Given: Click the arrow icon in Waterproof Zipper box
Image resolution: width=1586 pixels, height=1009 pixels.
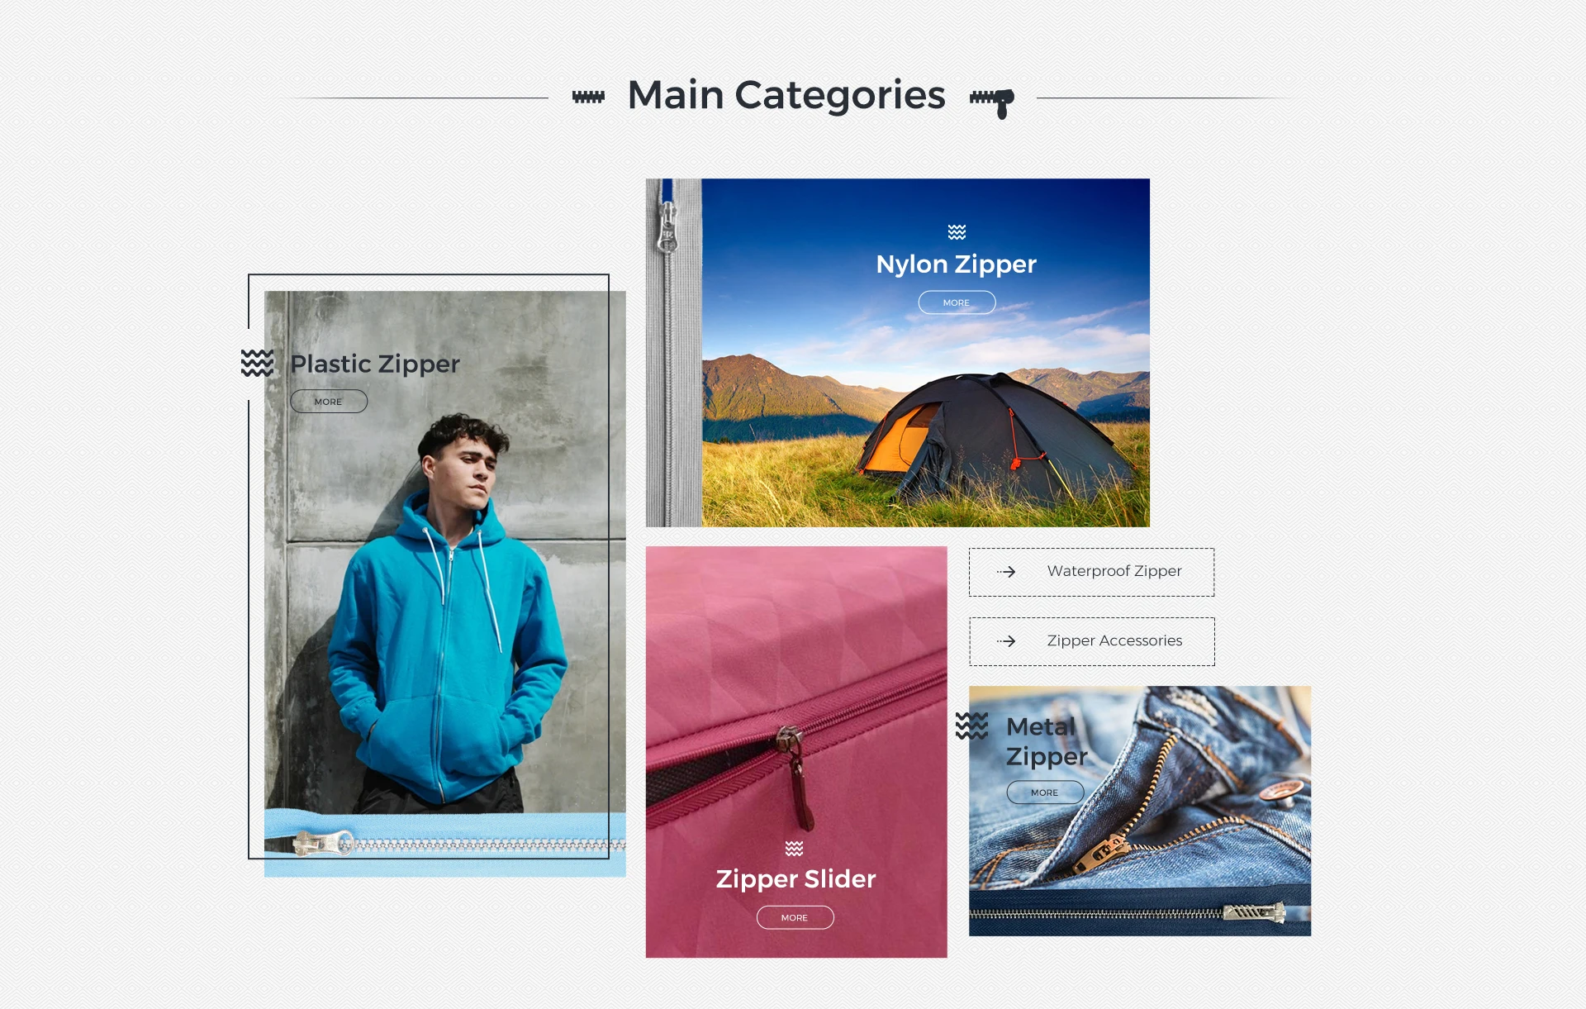Looking at the screenshot, I should click(x=1006, y=572).
